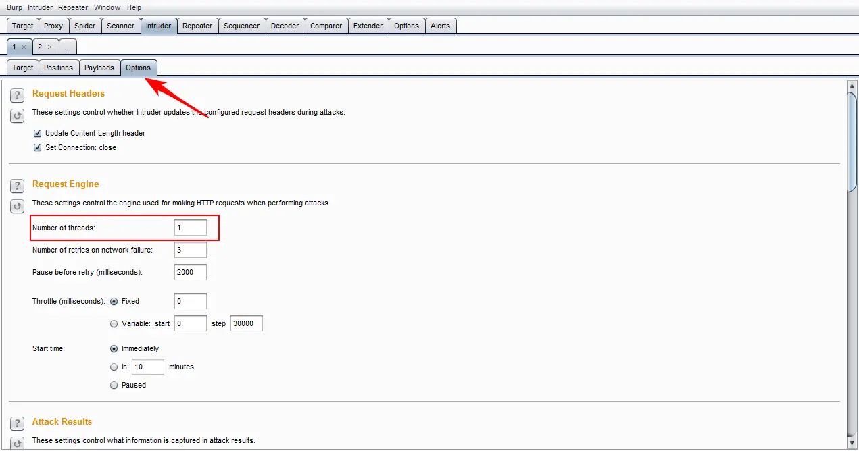Open the top-level Options tab
This screenshot has height=451, width=859.
tap(406, 26)
